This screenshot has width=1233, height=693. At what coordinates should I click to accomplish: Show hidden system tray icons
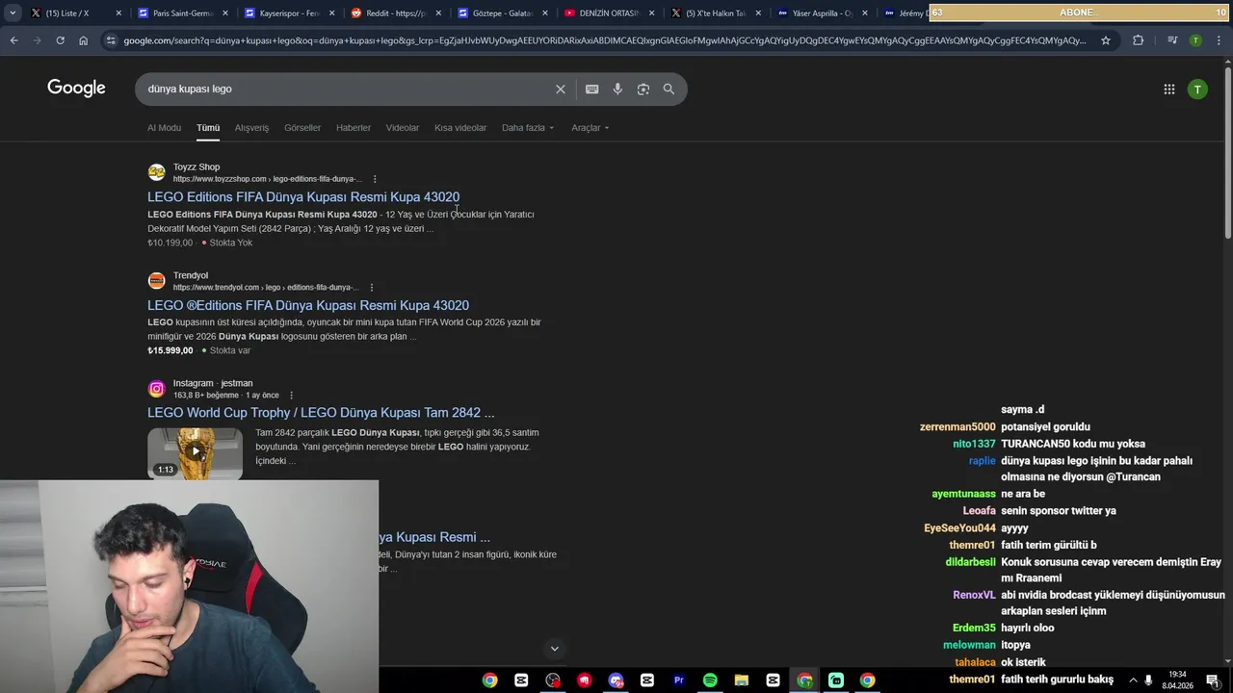coord(1133,680)
